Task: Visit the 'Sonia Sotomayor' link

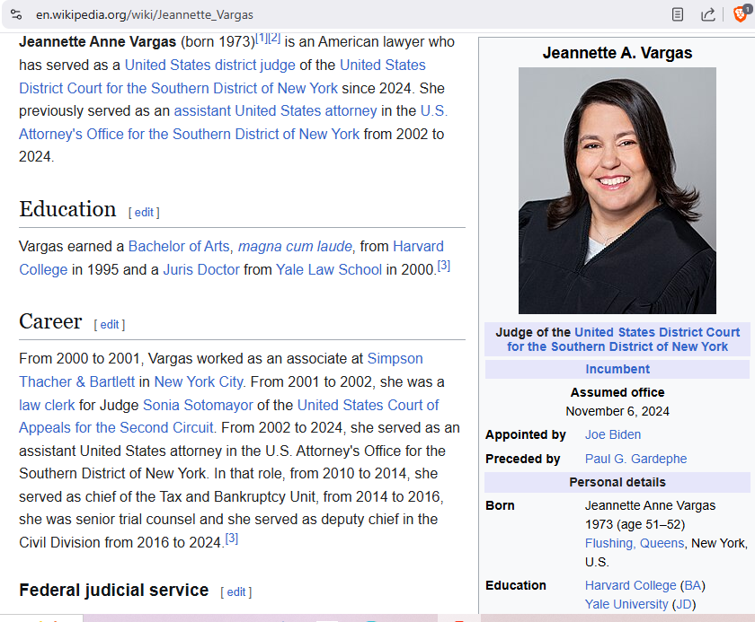Action: point(198,405)
